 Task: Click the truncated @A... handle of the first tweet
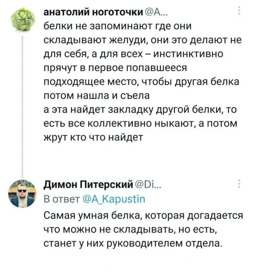[156, 13]
